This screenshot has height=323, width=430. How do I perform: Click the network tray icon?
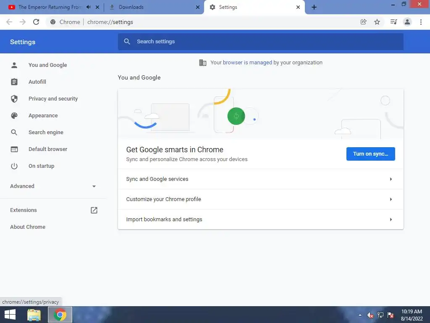tap(380, 315)
